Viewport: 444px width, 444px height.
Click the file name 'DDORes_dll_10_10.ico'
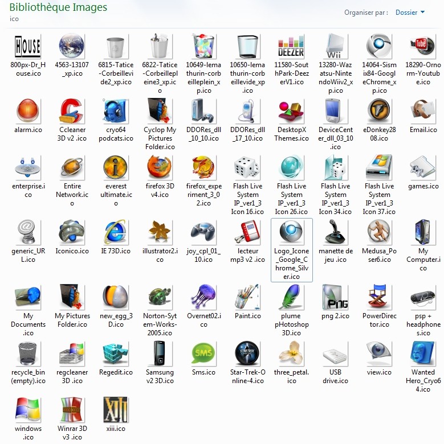click(x=203, y=134)
